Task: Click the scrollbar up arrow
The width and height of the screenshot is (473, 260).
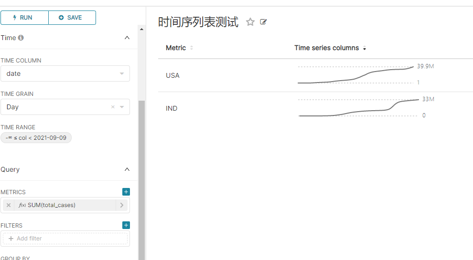Action: coord(141,29)
